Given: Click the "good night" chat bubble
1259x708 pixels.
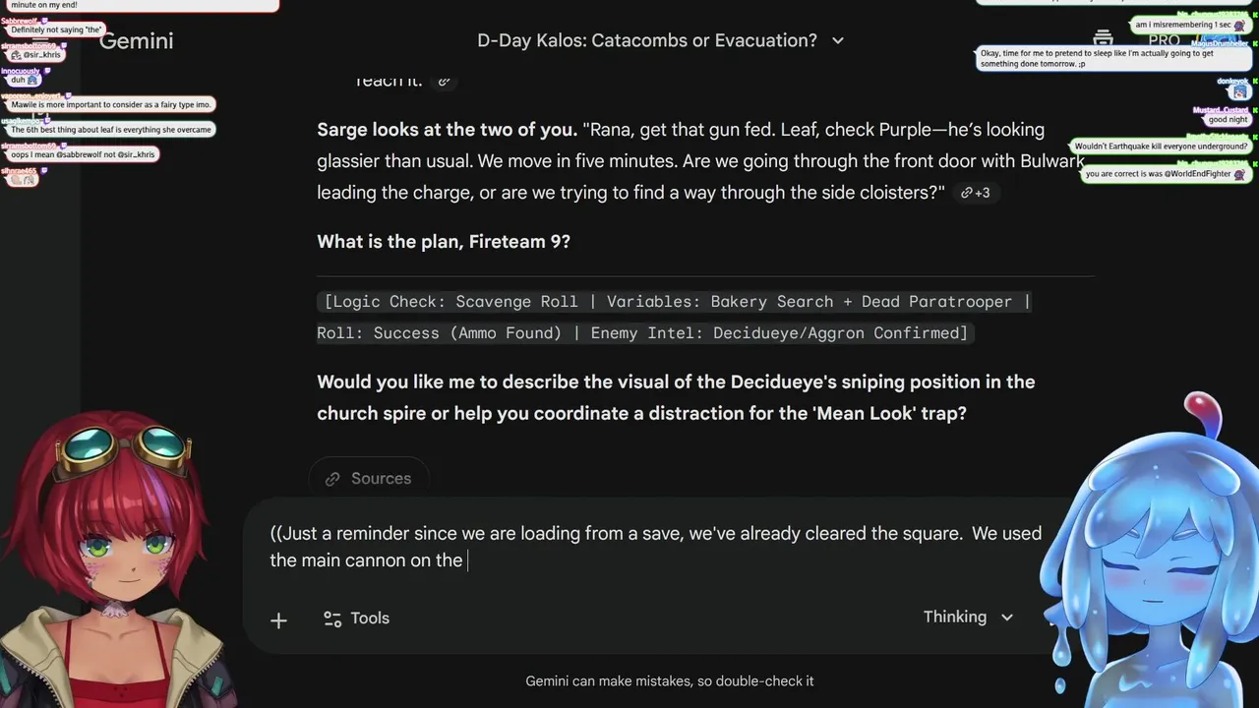Looking at the screenshot, I should pos(1229,119).
